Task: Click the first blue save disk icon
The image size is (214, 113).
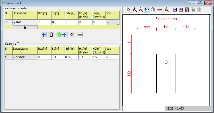Action: click(x=175, y=10)
